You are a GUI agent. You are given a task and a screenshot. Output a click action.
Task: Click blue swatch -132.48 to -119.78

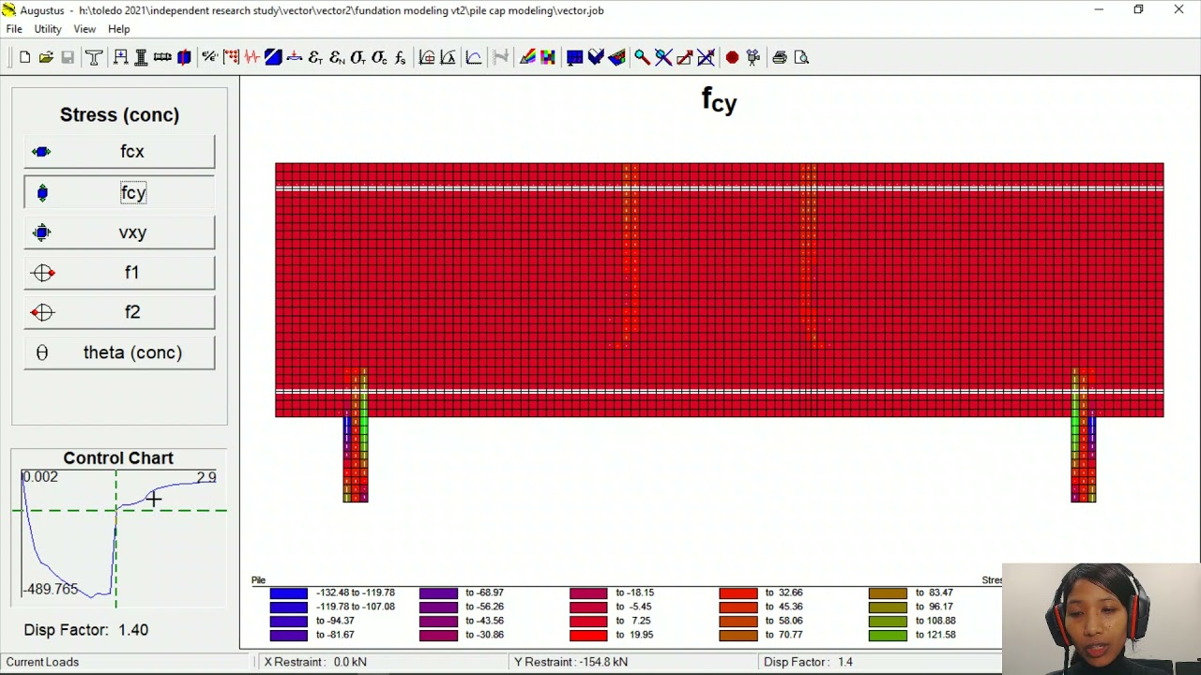pos(288,592)
